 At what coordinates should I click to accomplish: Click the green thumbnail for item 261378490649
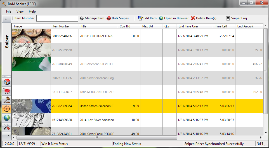click(x=31, y=64)
